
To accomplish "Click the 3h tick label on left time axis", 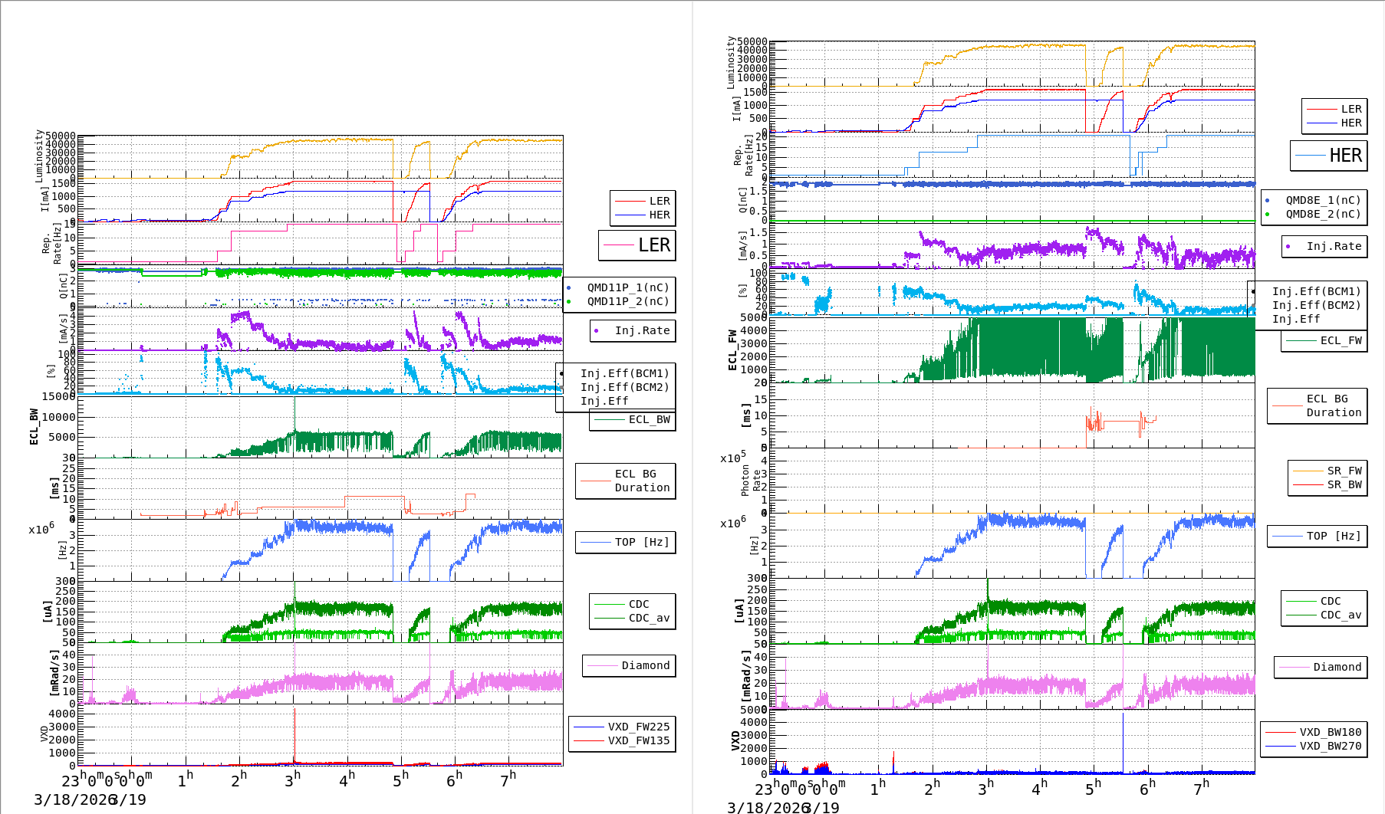I will point(292,780).
